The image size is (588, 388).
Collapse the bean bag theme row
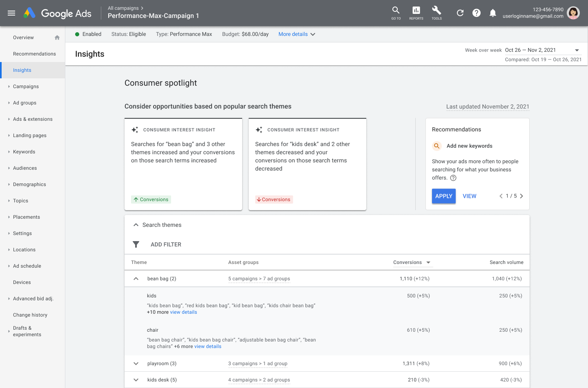136,278
